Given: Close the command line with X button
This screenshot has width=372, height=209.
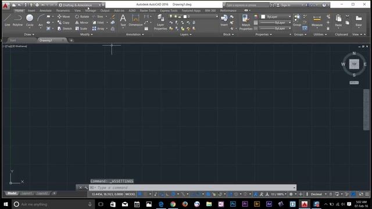Looking at the screenshot, I should coord(80,188).
